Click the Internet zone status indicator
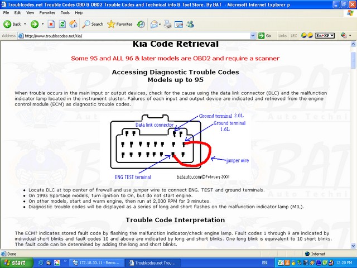The width and height of the screenshot is (357, 268). (315, 253)
